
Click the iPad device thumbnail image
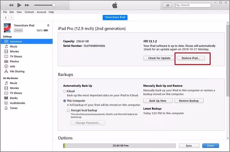pyautogui.click(x=7, y=28)
